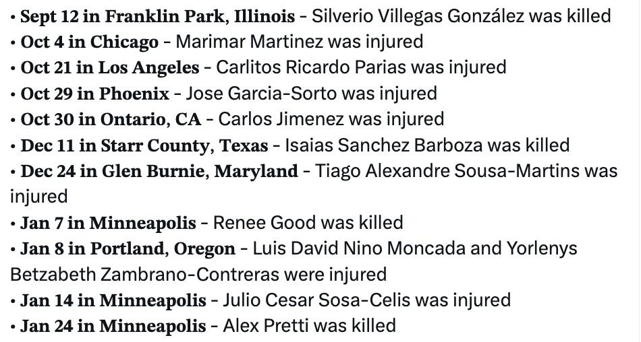The height and width of the screenshot is (342, 641).
Task: Click the bold 'Jan 8 in Portland, Oregon' text
Action: click(x=128, y=248)
